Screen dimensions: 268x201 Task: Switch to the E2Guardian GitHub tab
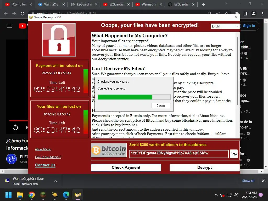click(181, 4)
